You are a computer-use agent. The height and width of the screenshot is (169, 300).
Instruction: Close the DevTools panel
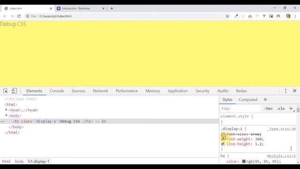pyautogui.click(x=295, y=91)
